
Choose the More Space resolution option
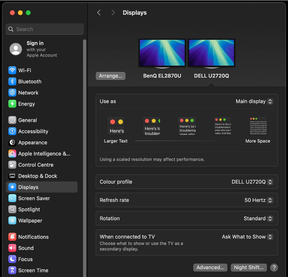tap(258, 127)
